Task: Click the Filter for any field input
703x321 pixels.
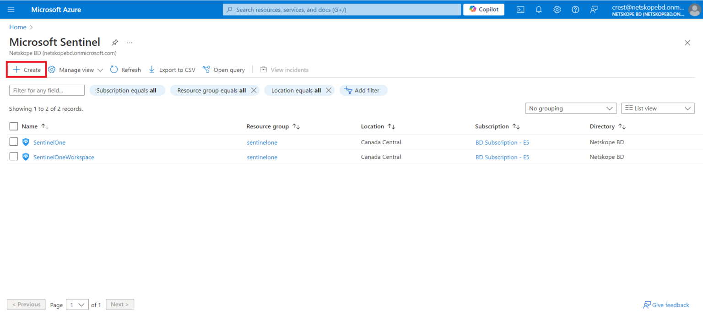Action: [46, 90]
